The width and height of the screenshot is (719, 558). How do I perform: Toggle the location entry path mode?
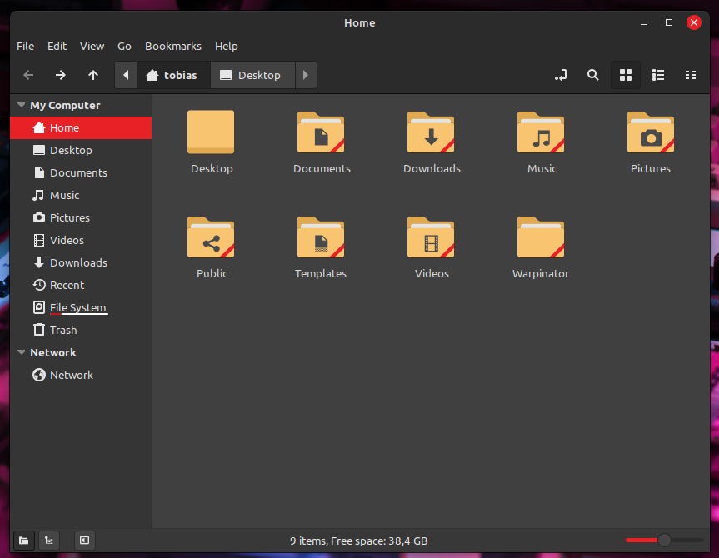pyautogui.click(x=561, y=75)
